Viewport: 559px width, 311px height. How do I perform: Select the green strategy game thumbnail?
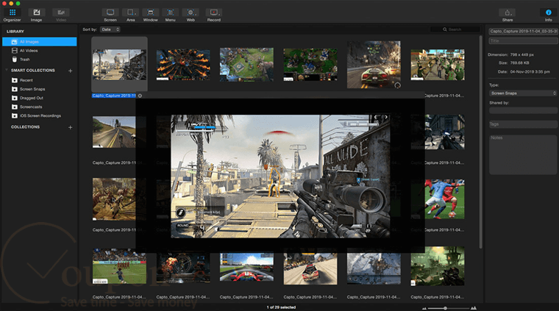[x=310, y=65]
